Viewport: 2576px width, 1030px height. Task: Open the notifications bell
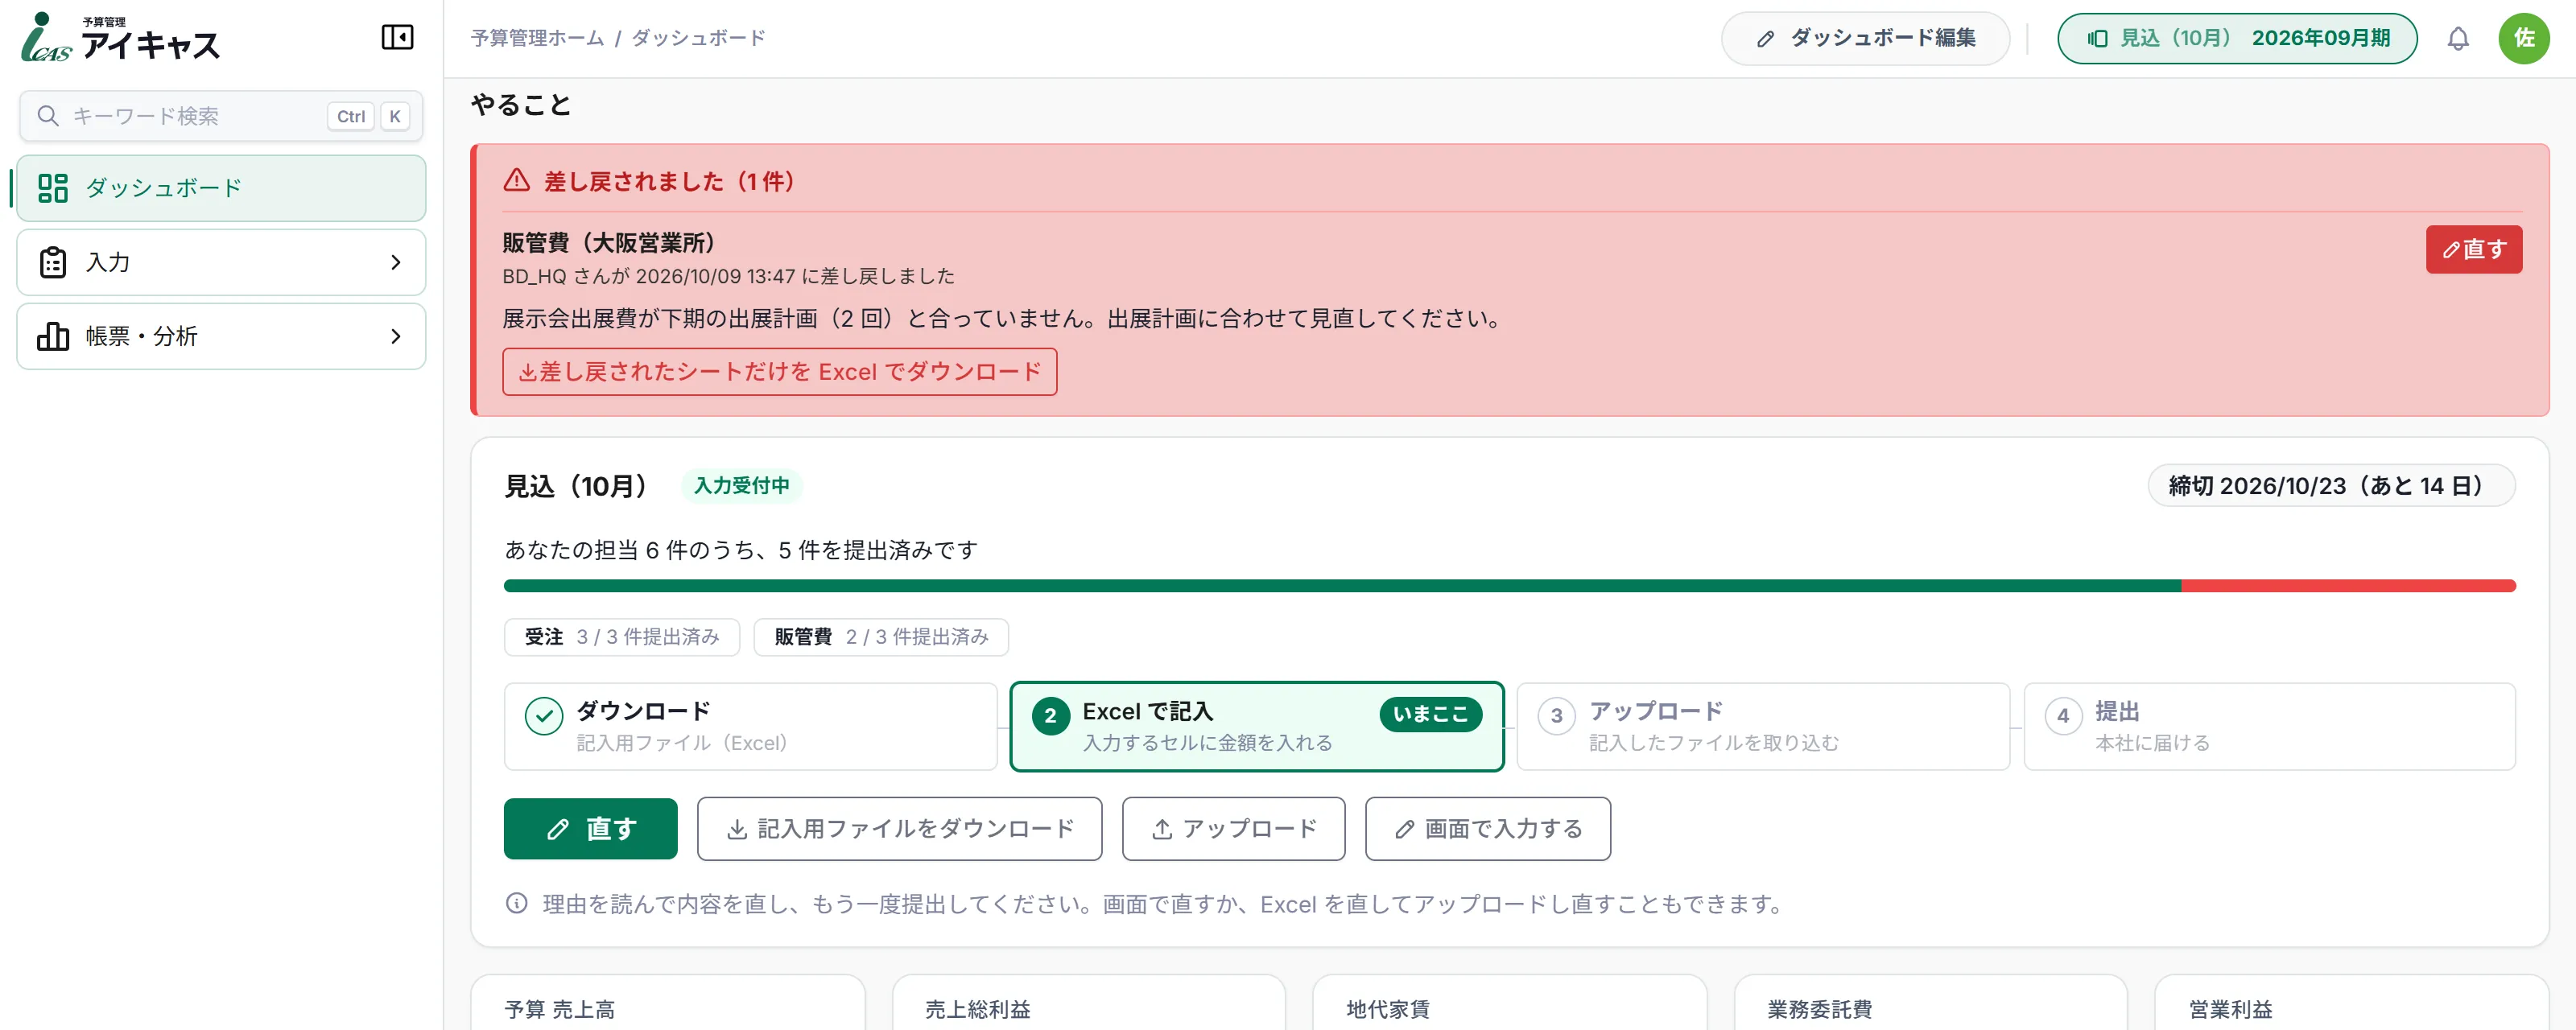[2457, 38]
